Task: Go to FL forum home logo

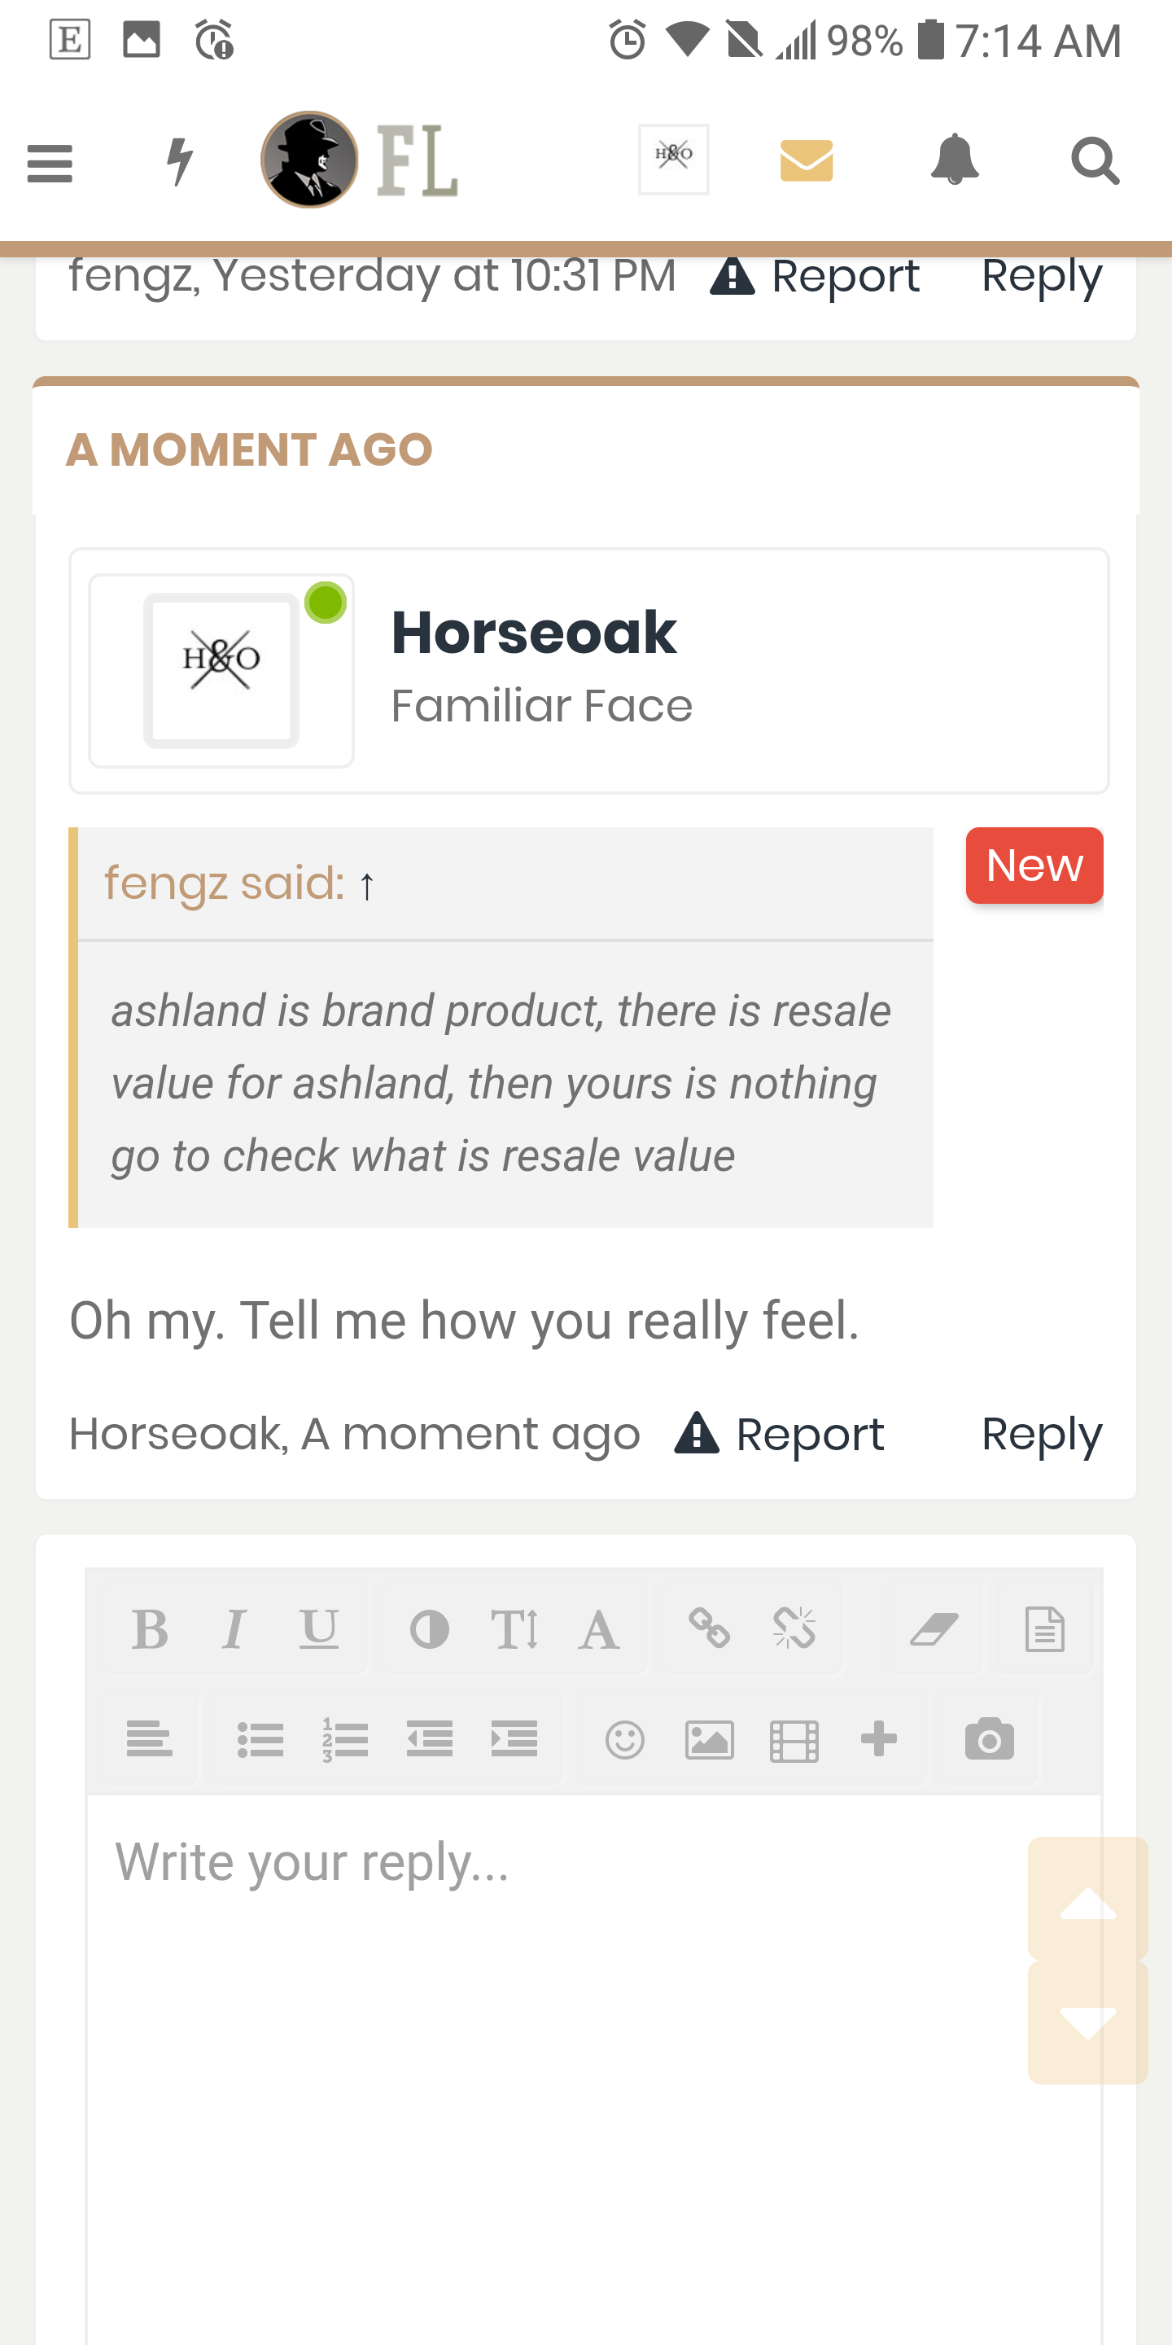Action: pyautogui.click(x=360, y=160)
